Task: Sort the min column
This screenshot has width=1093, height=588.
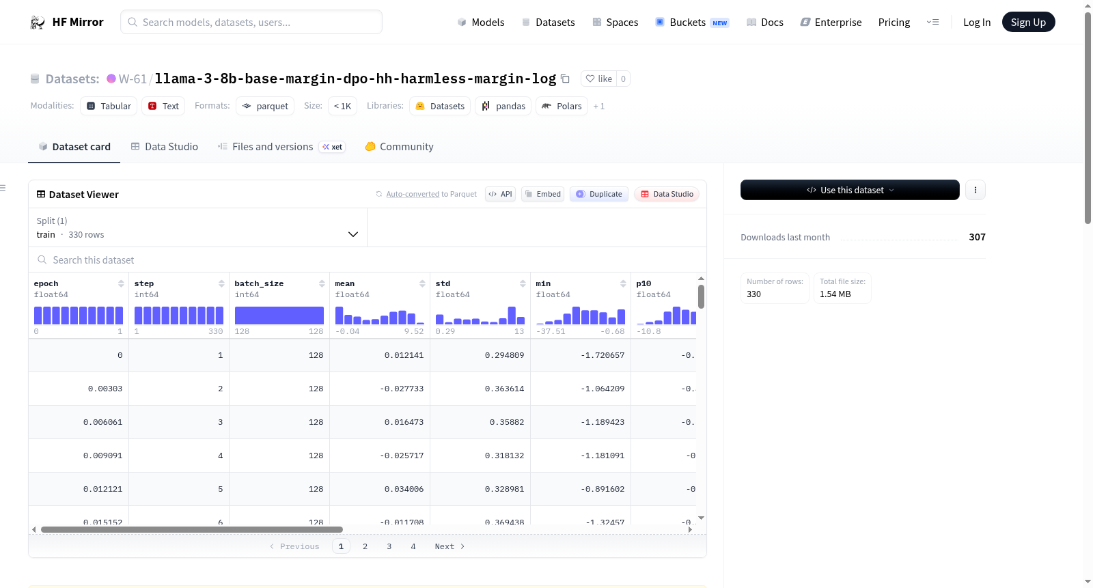Action: (623, 283)
